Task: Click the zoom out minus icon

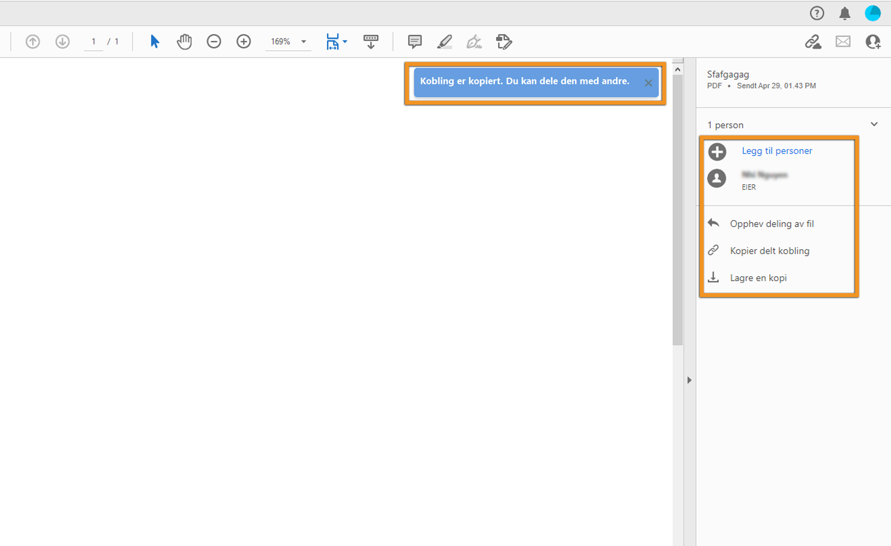Action: [214, 41]
